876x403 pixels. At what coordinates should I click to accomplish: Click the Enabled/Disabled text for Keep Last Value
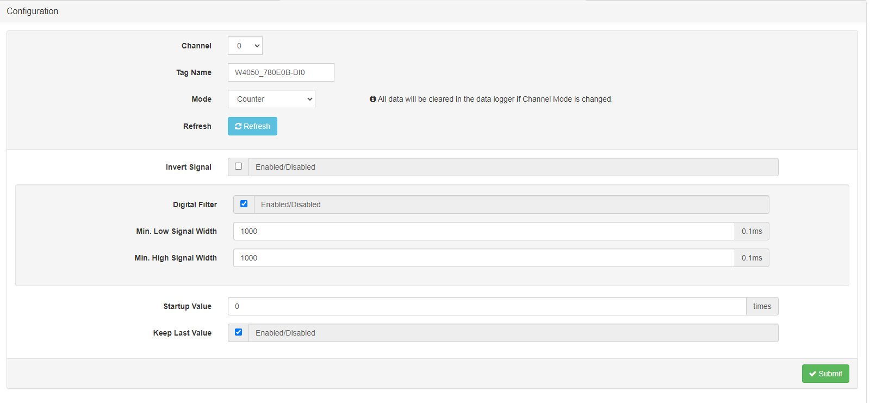point(285,333)
